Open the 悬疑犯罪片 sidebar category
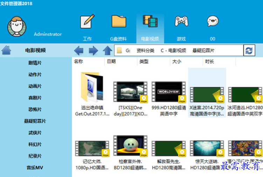 click(x=35, y=121)
